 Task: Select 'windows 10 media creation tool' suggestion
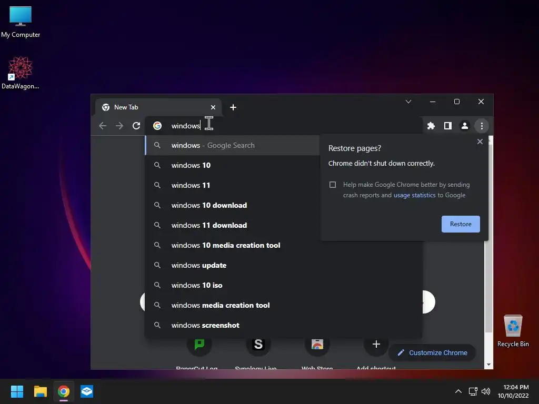(284, 245)
